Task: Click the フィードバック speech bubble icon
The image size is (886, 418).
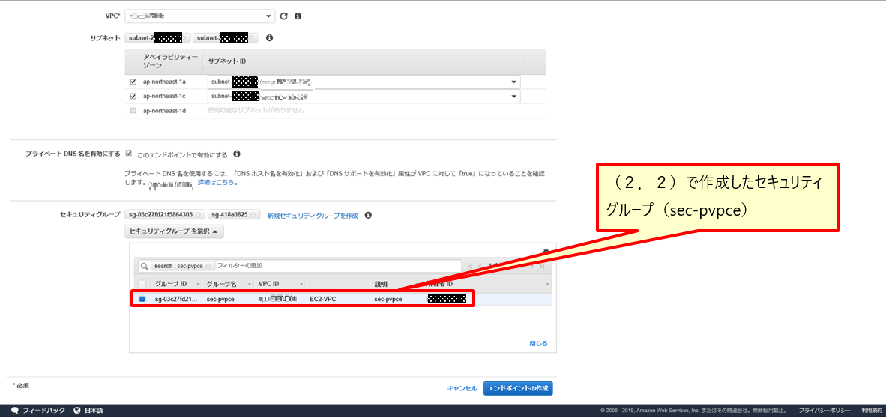Action: pos(15,411)
